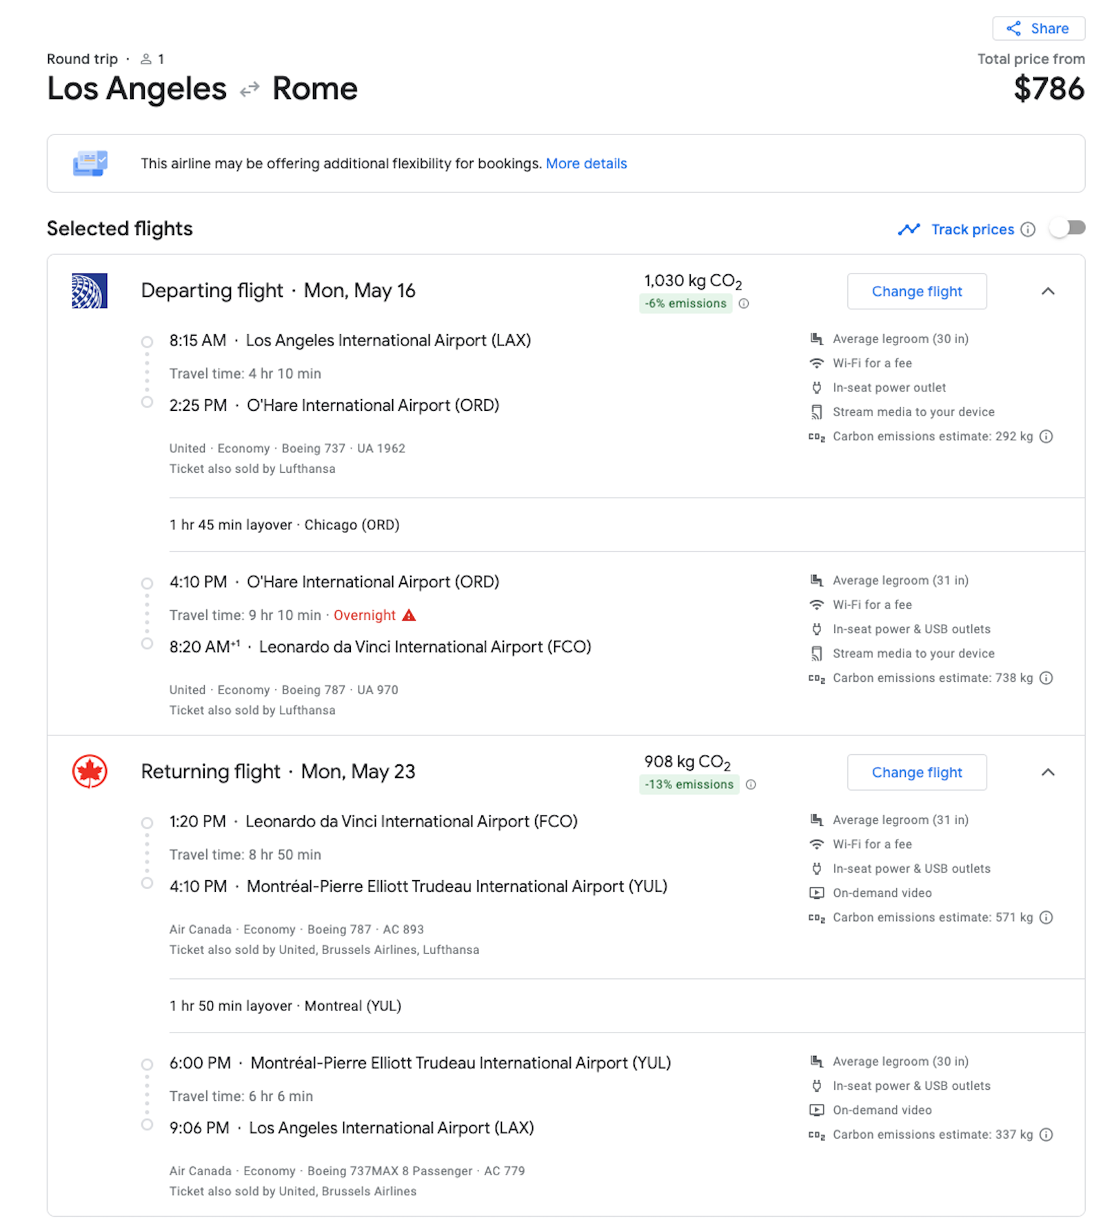Click Change flight for the departing flight
Image resolution: width=1103 pixels, height=1229 pixels.
tap(917, 291)
